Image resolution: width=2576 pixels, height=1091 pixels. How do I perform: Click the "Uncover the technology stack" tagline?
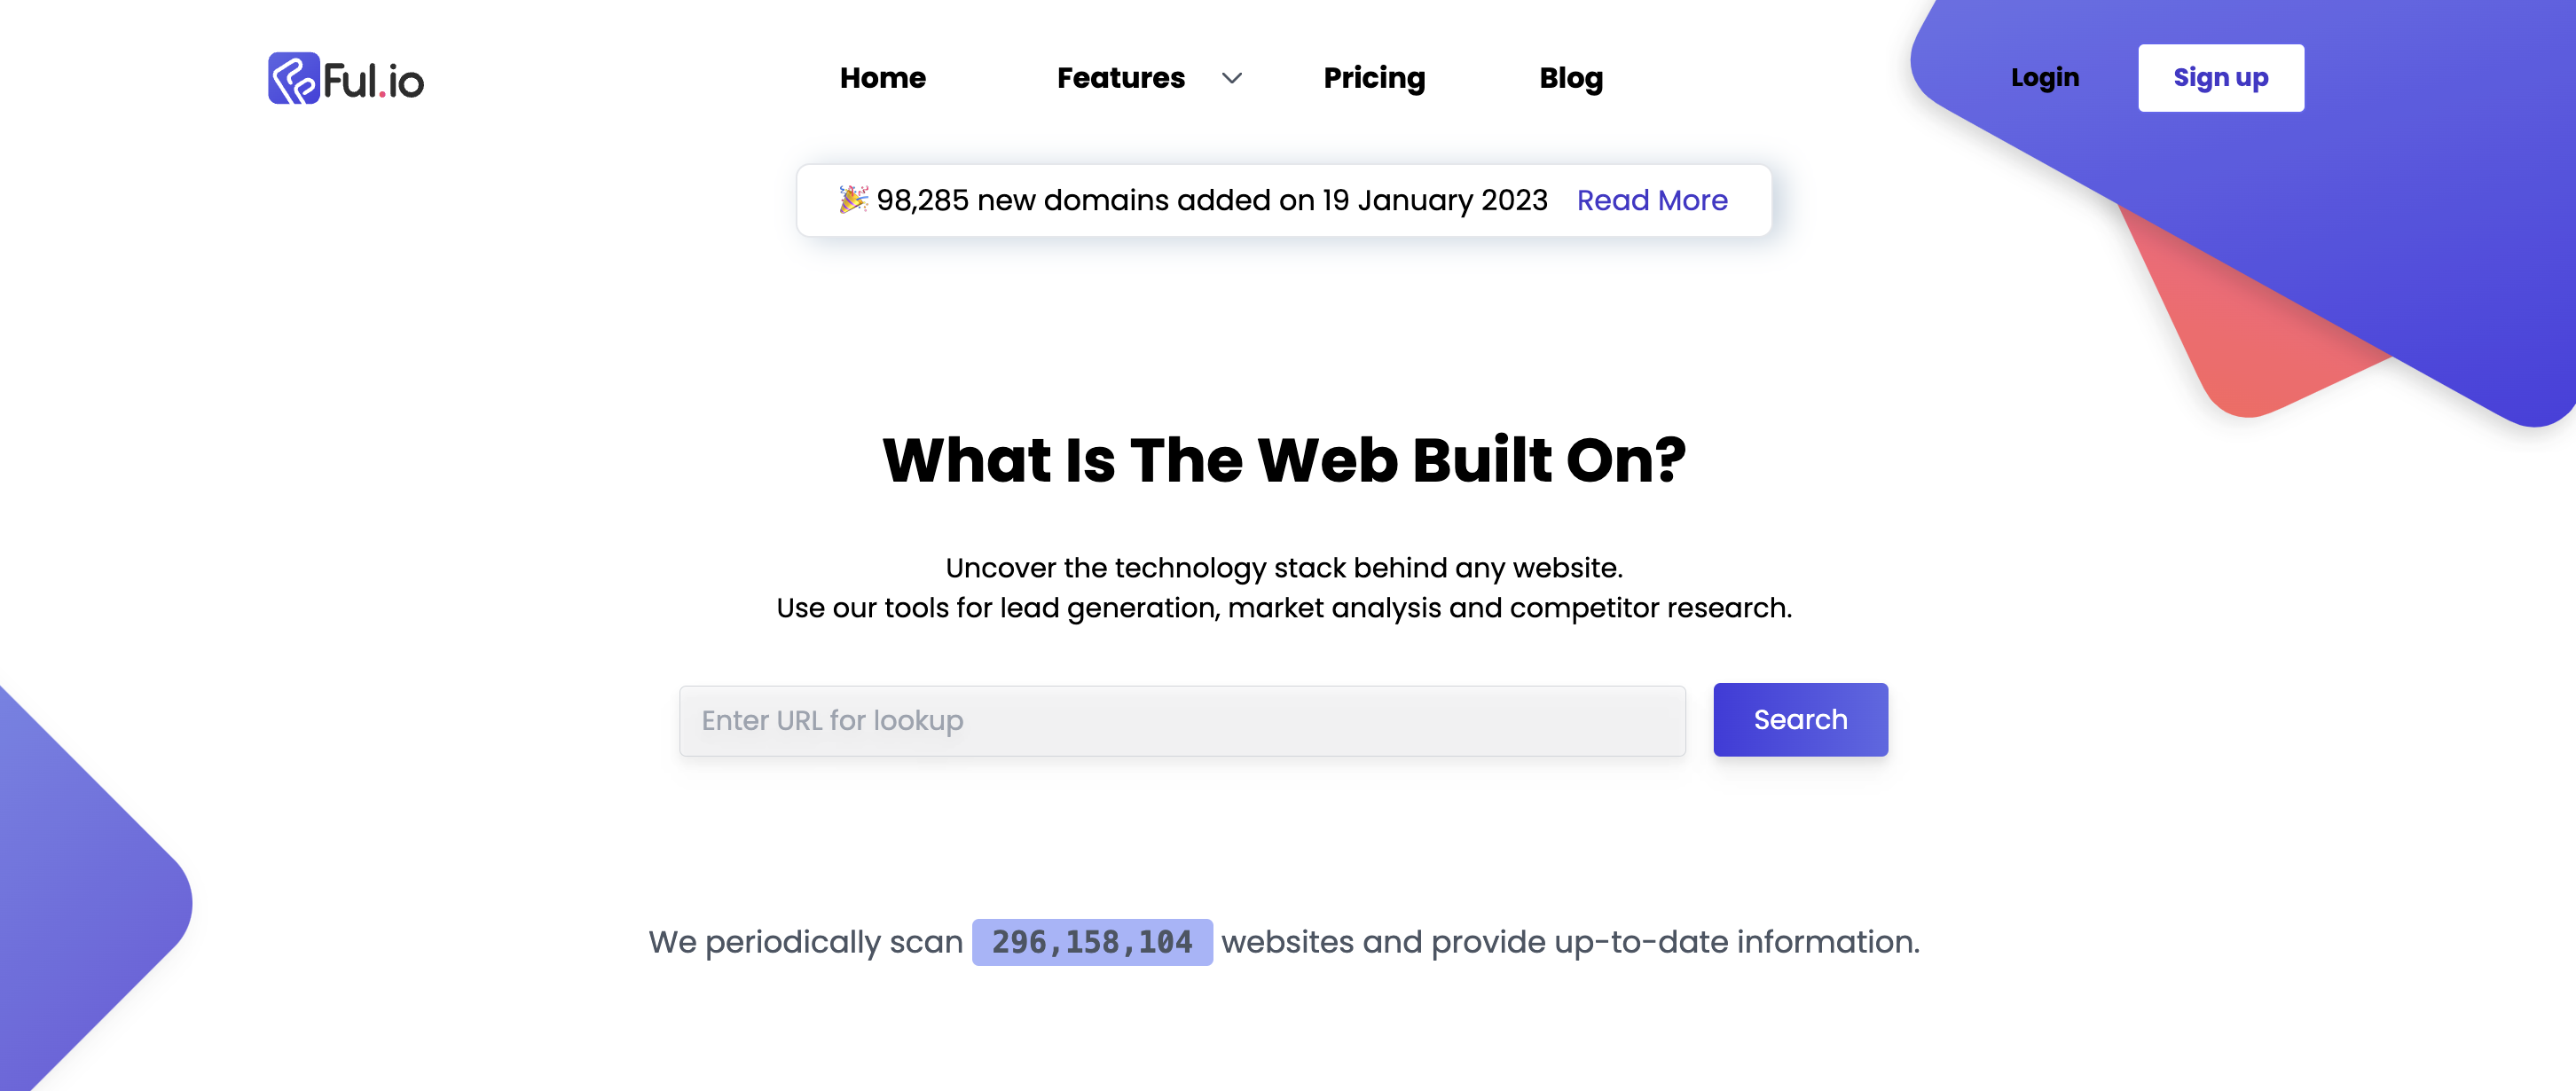1284,568
